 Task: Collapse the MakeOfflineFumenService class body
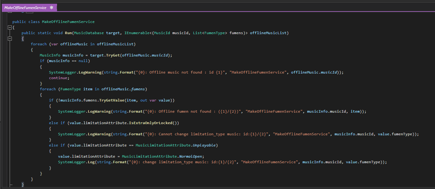click(x=10, y=27)
